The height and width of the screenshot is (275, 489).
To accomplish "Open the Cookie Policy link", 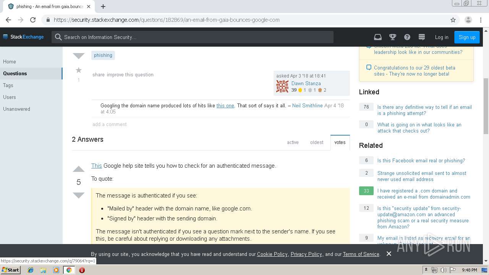I will coord(272,254).
